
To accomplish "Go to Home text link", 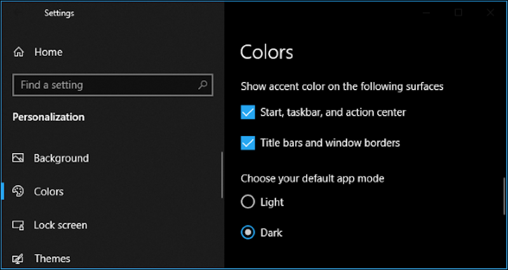I will [x=49, y=52].
